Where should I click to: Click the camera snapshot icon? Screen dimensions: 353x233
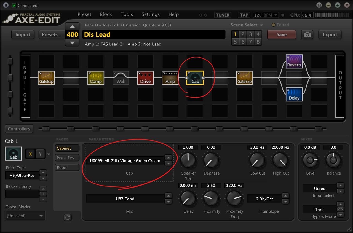[x=307, y=34]
